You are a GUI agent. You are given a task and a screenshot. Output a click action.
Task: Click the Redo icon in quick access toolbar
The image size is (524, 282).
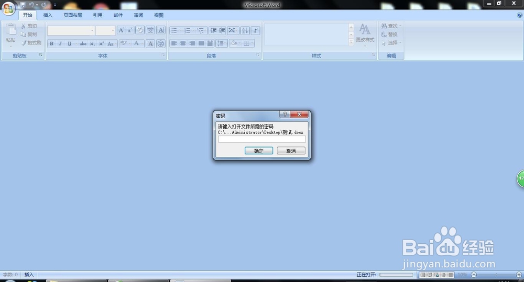pyautogui.click(x=43, y=5)
